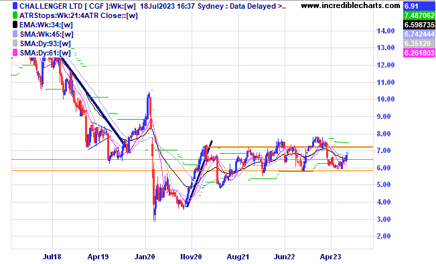Click the Aug21 date axis label
The image size is (436, 264).
[x=238, y=257]
